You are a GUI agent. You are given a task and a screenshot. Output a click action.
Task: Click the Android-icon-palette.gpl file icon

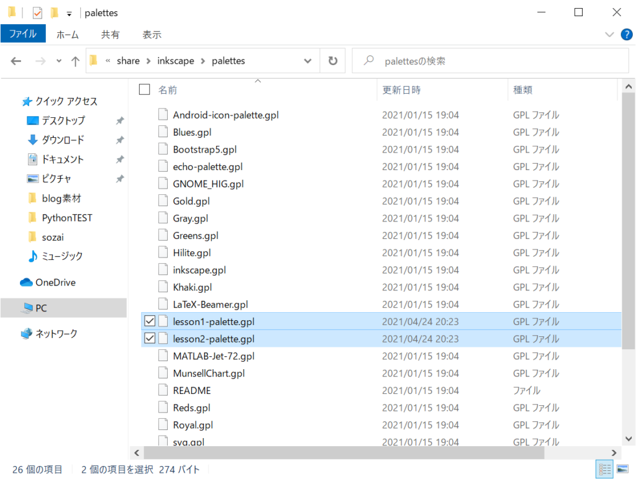[x=163, y=115]
